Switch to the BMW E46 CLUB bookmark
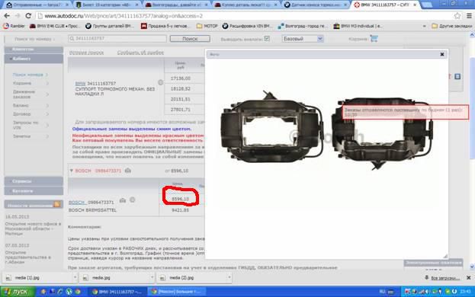 (55, 27)
